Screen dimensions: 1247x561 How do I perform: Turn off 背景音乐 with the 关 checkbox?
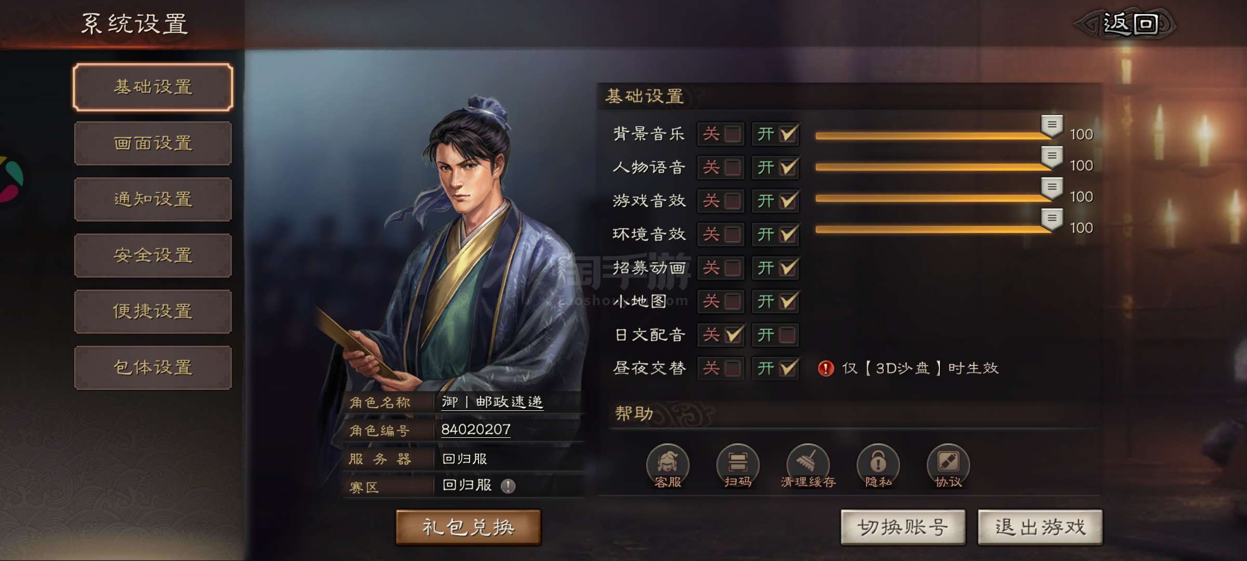[721, 134]
